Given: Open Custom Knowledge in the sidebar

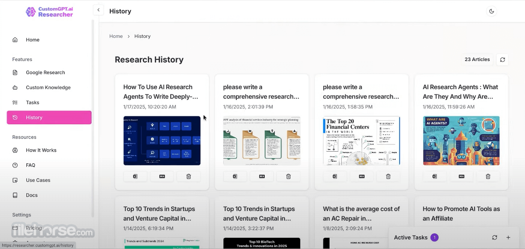Looking at the screenshot, I should tap(49, 88).
